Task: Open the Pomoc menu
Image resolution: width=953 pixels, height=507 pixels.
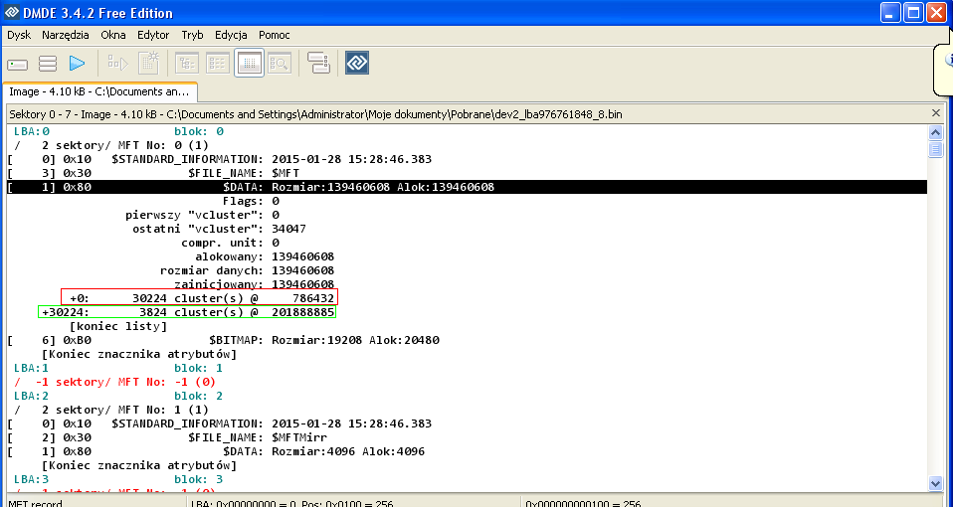Action: (275, 35)
